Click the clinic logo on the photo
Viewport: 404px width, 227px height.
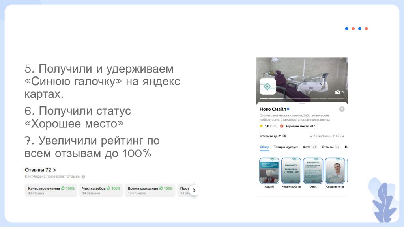point(267,86)
